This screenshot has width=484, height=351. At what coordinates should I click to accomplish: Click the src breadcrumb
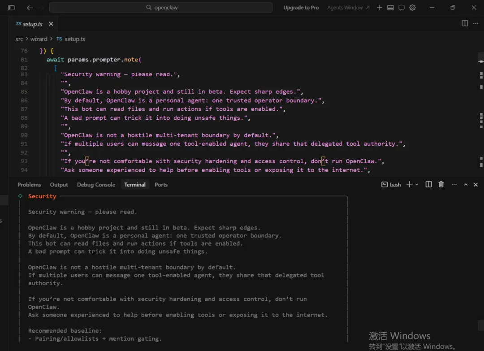pos(19,39)
